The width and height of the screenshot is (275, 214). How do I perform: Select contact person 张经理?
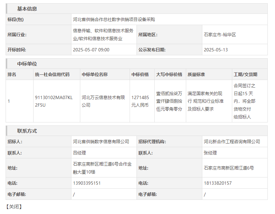(x=210, y=153)
